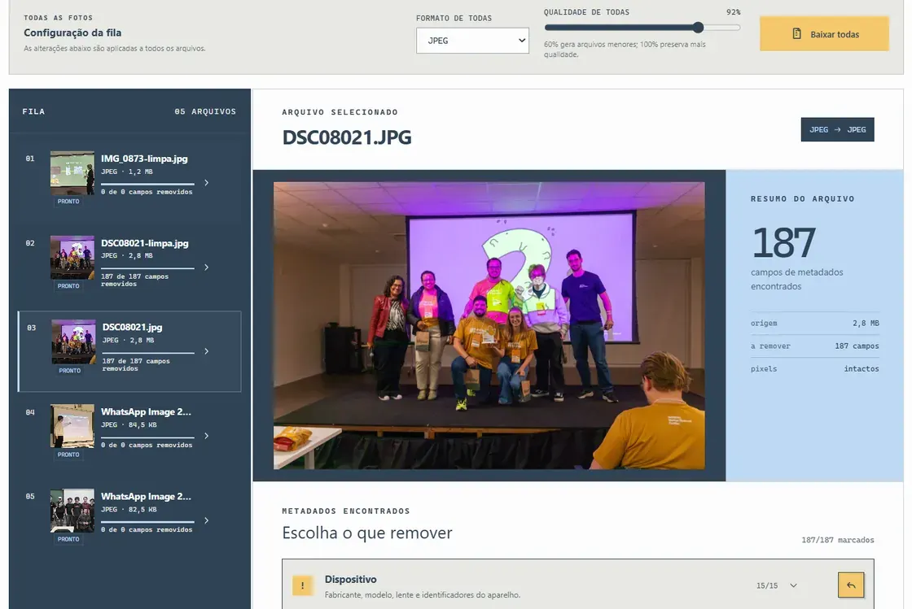Click chevron arrow next to DSC08021-limpa.jpg
This screenshot has height=609, width=912.
207,268
